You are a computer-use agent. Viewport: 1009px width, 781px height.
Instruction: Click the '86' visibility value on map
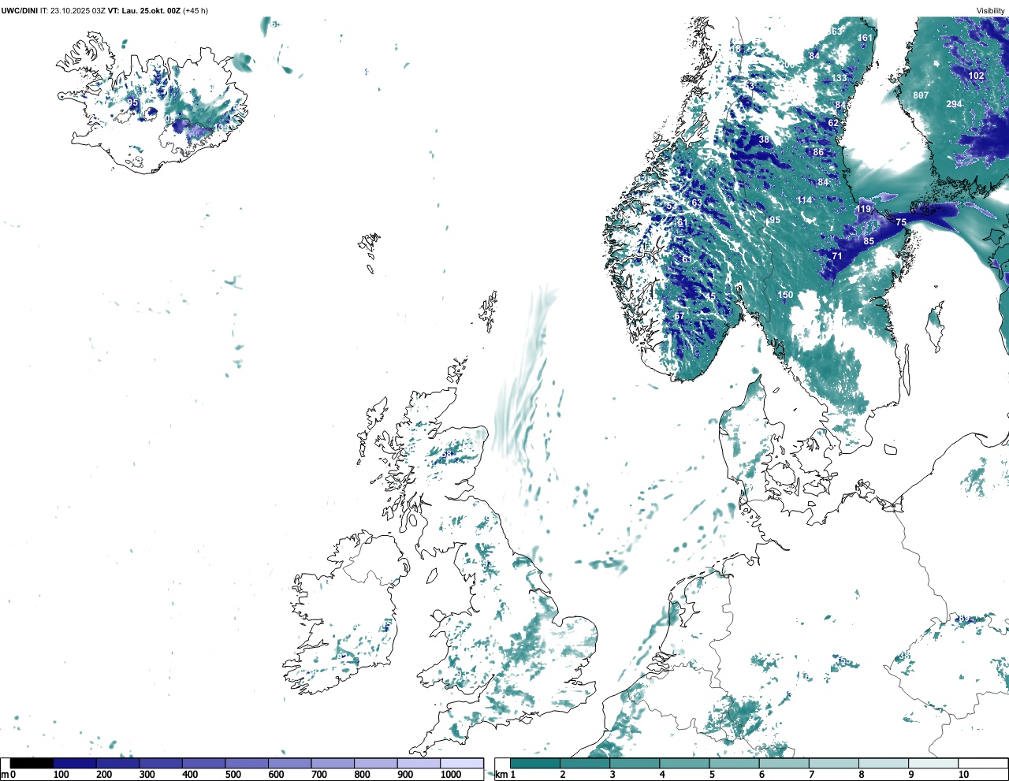coord(818,152)
